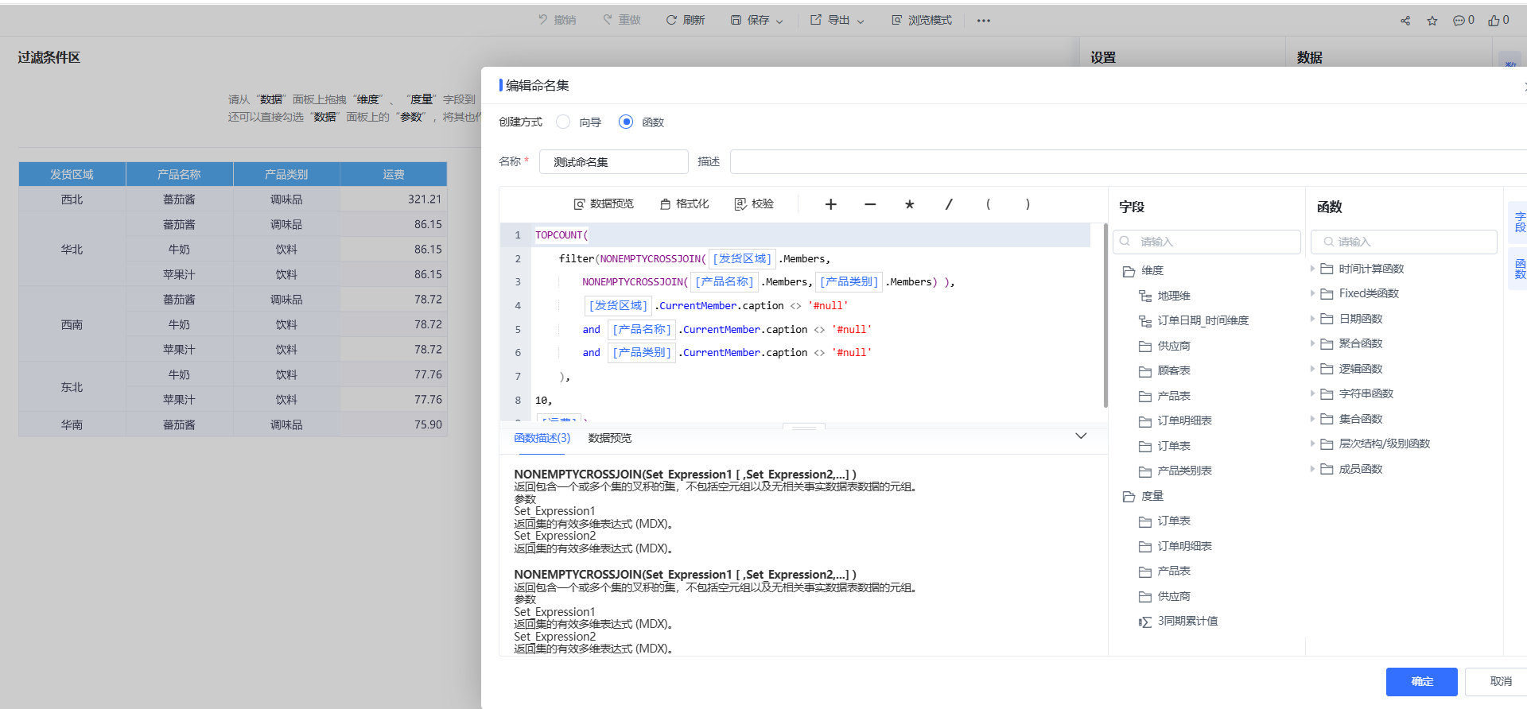Select 订单明细表 under 维度
Viewport: 1527px width, 709px height.
pyautogui.click(x=1175, y=421)
